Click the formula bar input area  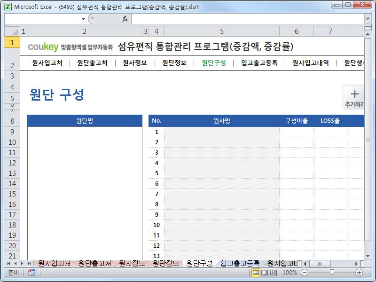[x=248, y=19]
